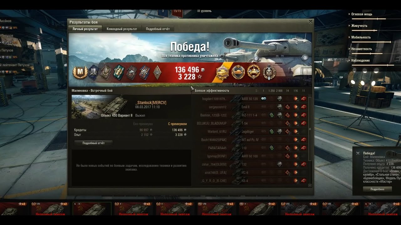Click the damage icon in the КВ-4 row

pyautogui.click(x=295, y=181)
